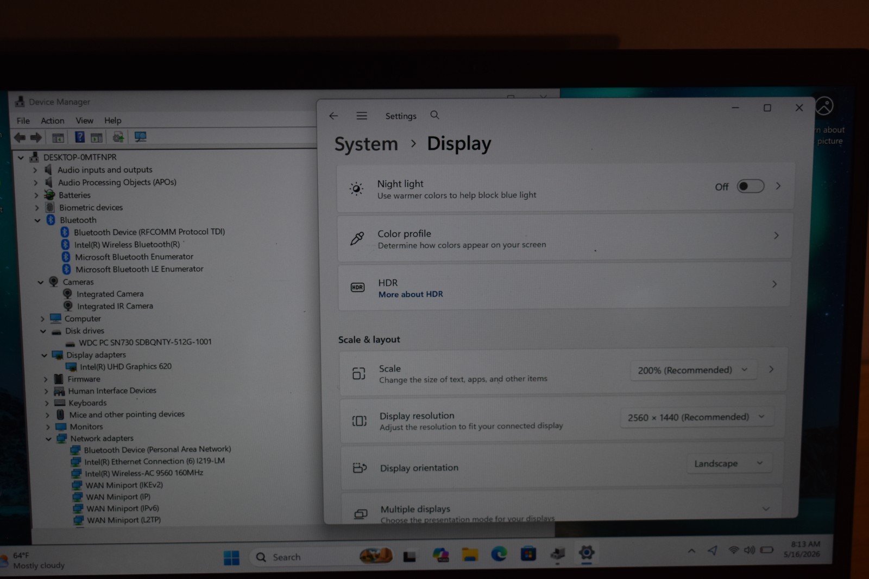Select Intel(R) UHD Graphics 620 adapter
Viewport: 869px width, 579px height.
(126, 367)
